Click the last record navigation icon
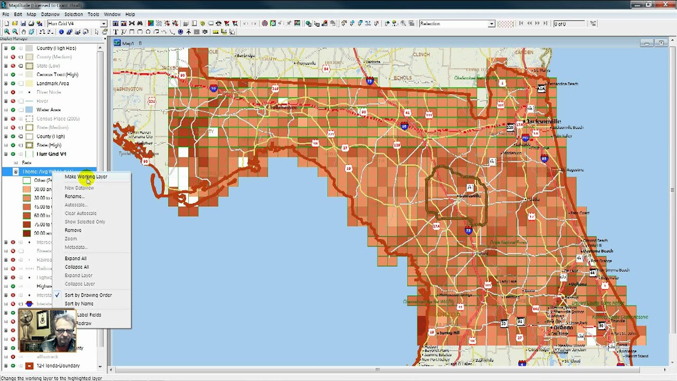This screenshot has width=677, height=381. tap(545, 24)
